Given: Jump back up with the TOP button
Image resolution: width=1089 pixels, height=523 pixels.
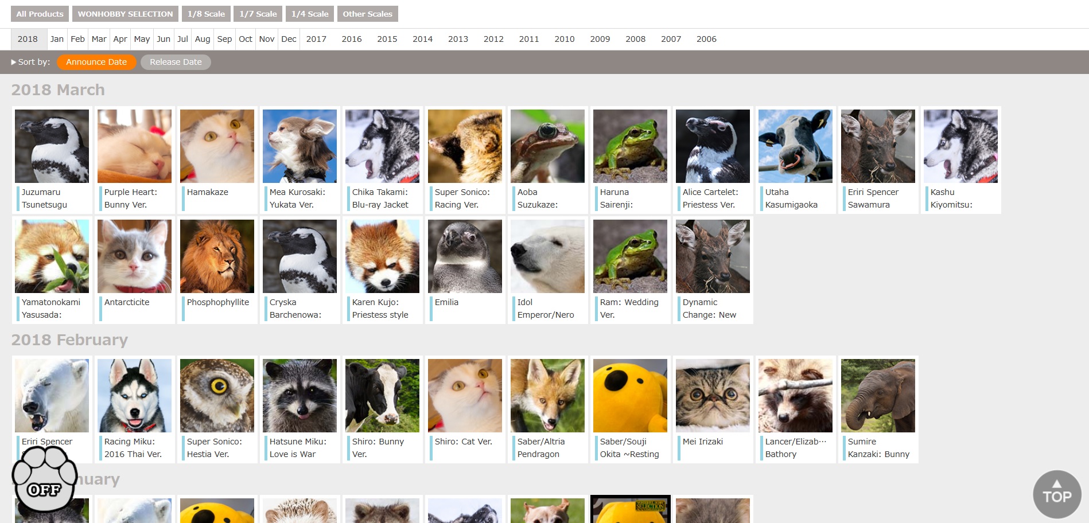Looking at the screenshot, I should pos(1057,494).
